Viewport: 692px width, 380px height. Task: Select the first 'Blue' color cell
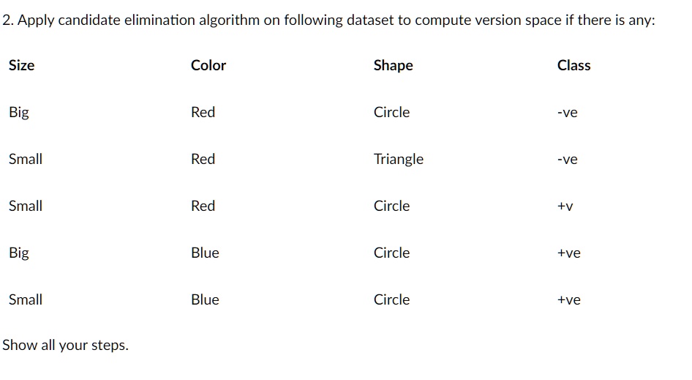coord(205,253)
